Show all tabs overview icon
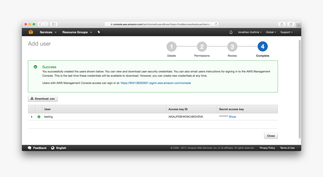This screenshot has height=177, width=323. coord(291,24)
